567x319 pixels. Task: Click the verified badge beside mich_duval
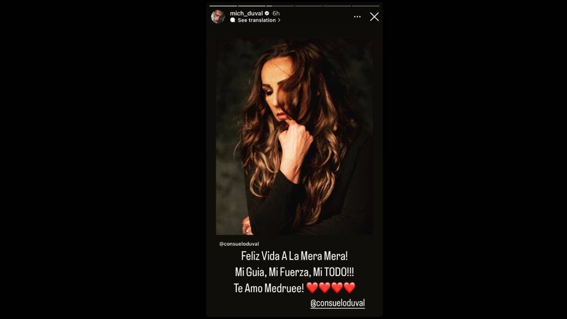[x=267, y=13]
